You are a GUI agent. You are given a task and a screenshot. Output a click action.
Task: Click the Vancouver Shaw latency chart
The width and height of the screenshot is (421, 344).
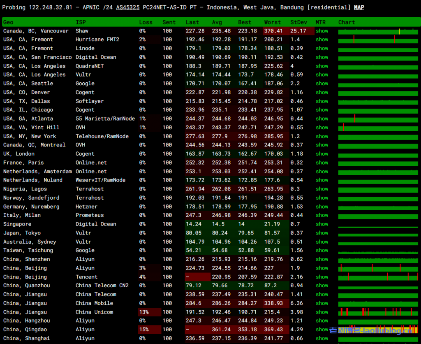(378, 31)
